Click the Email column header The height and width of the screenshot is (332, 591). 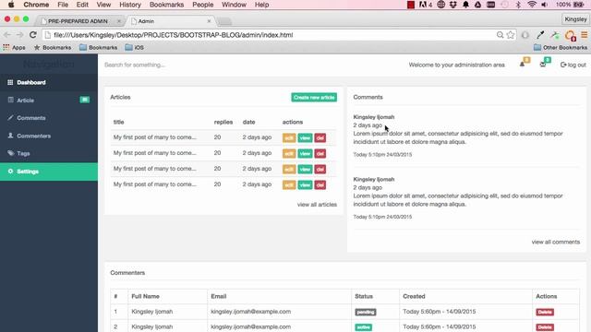(219, 297)
